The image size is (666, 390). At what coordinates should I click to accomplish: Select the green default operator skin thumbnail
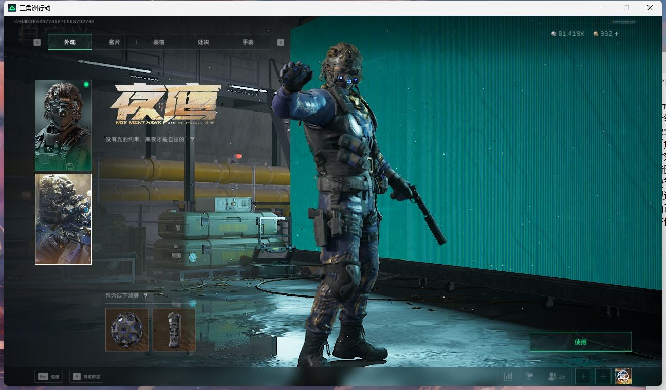[x=63, y=125]
